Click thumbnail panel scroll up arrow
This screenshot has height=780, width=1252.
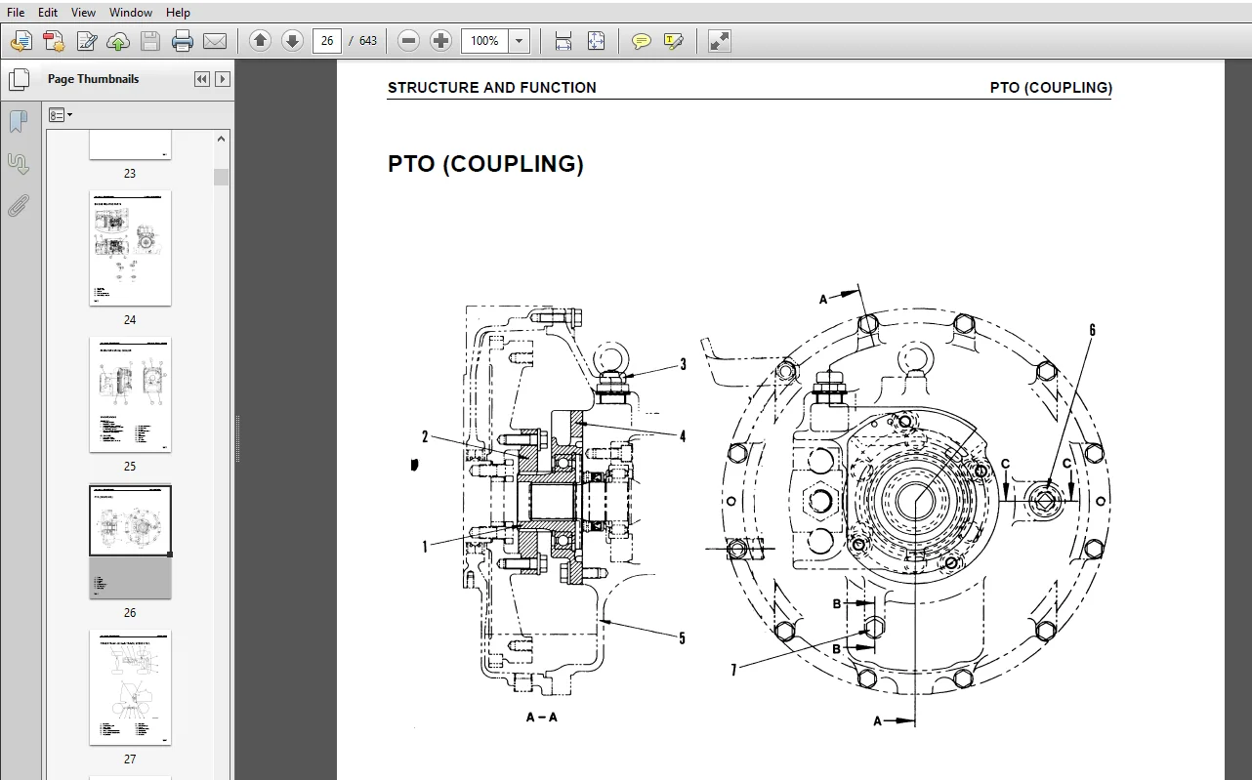coord(222,139)
